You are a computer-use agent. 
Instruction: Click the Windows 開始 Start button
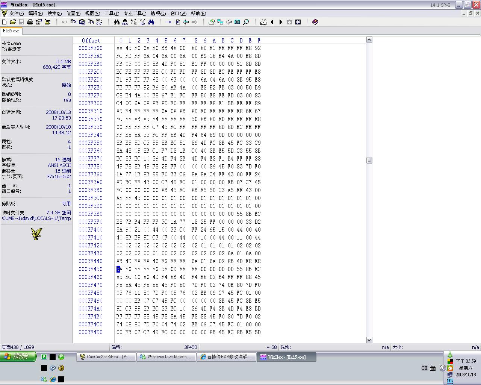[18, 356]
